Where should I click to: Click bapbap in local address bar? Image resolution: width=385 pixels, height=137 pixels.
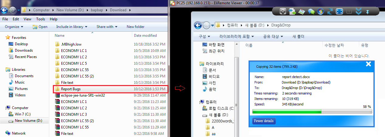tap(98, 10)
